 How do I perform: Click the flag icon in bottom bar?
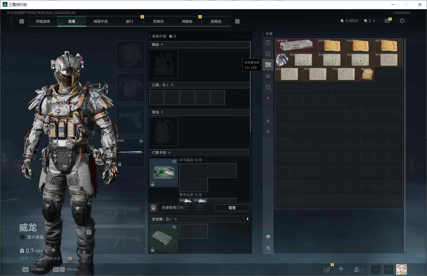[341, 269]
